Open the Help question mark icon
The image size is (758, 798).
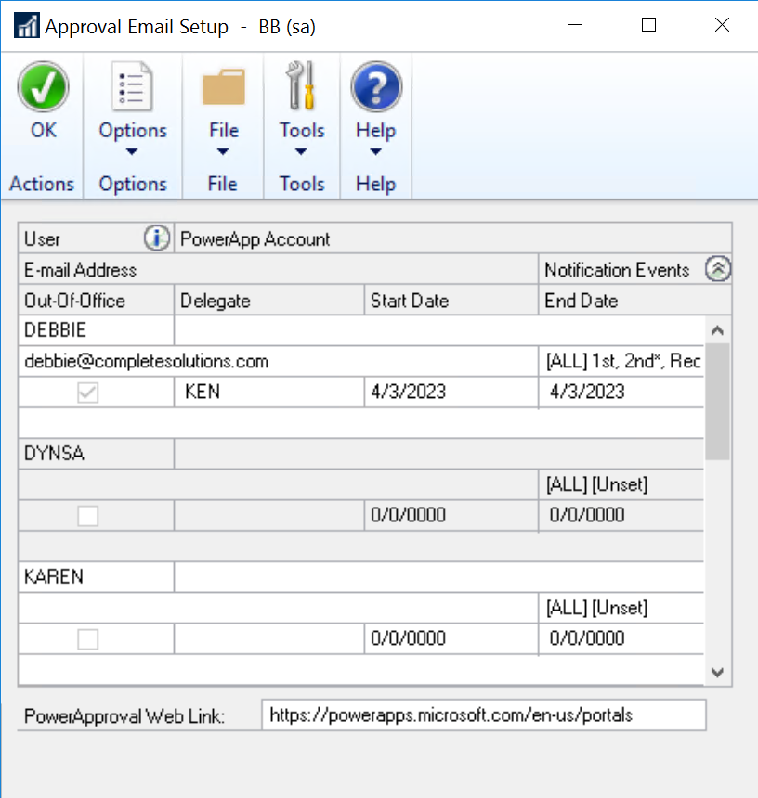pos(376,86)
